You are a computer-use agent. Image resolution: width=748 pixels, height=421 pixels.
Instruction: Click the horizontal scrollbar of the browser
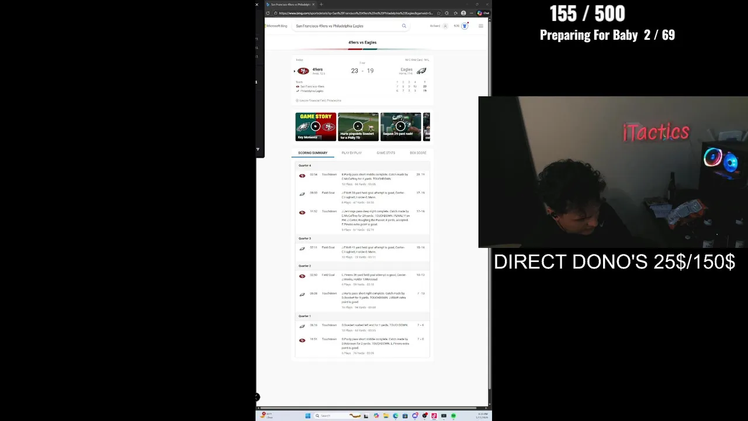[368, 408]
